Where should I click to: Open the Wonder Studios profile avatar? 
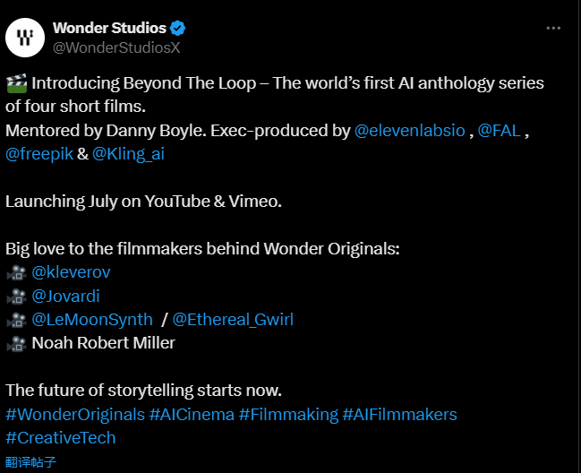25,38
